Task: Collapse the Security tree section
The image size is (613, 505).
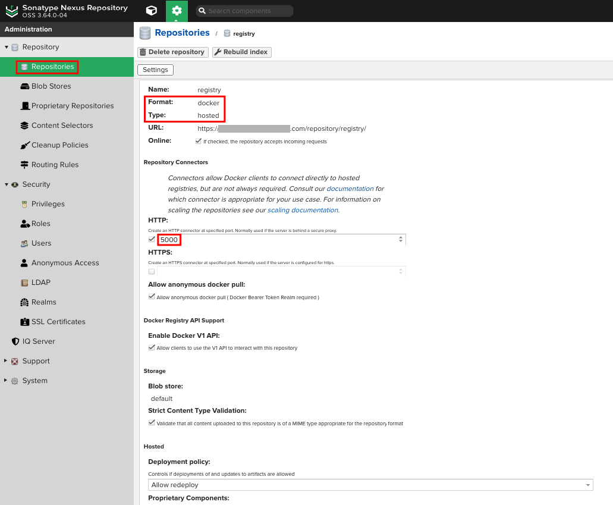Action: click(7, 184)
